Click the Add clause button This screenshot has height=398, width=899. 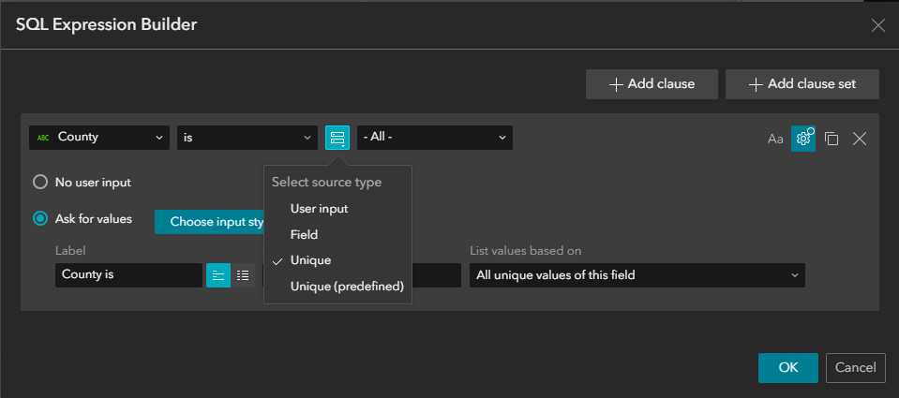pos(652,84)
